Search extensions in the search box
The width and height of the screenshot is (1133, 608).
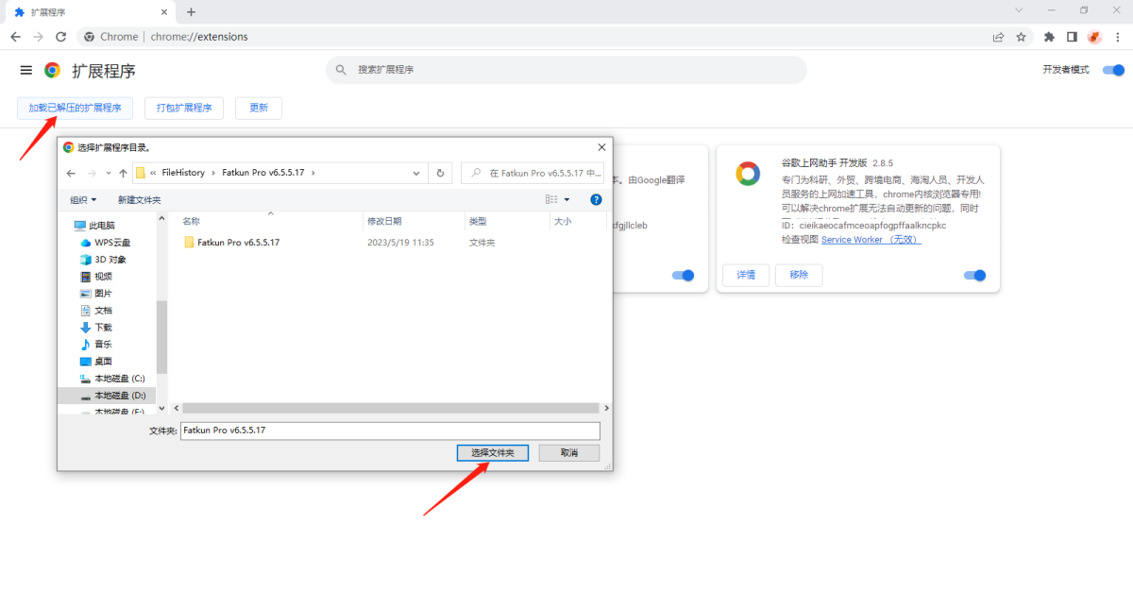(x=566, y=70)
